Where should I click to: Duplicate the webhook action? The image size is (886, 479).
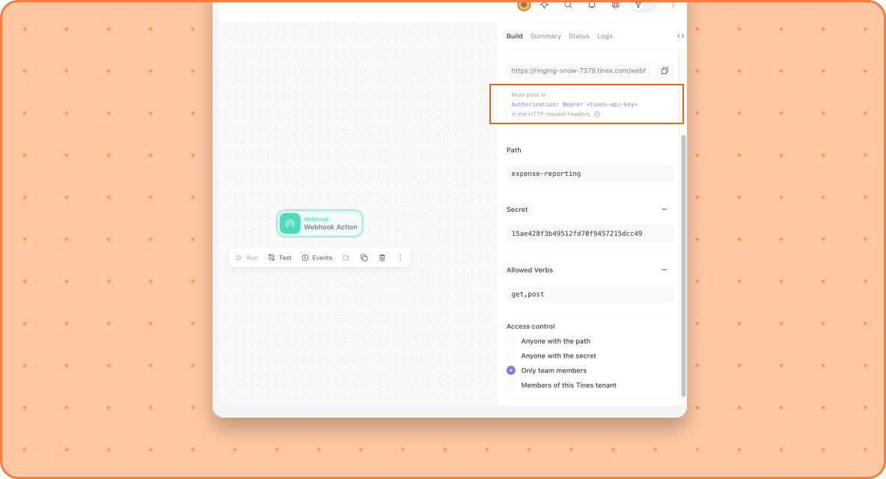click(364, 257)
